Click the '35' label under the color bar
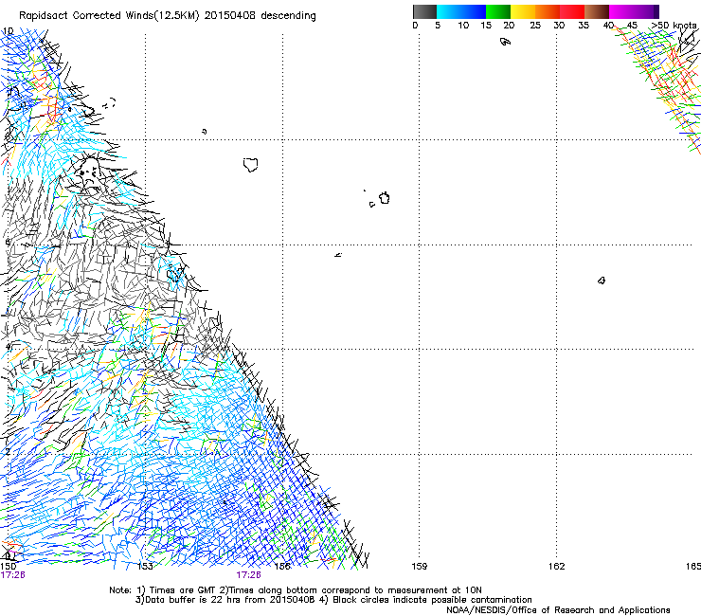The height and width of the screenshot is (616, 701). tap(584, 25)
